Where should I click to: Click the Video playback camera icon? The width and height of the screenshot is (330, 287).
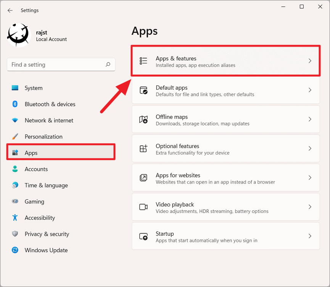pyautogui.click(x=143, y=207)
